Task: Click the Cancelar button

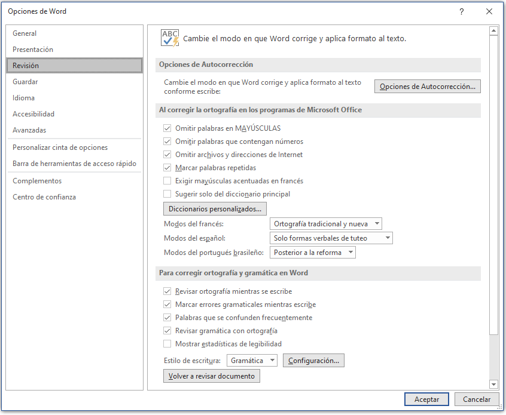Action: 477,399
